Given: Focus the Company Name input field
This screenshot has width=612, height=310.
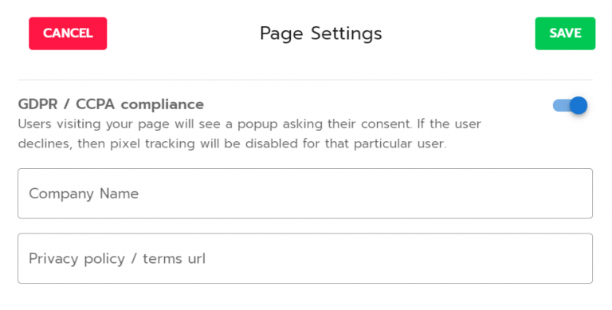Looking at the screenshot, I should point(305,194).
